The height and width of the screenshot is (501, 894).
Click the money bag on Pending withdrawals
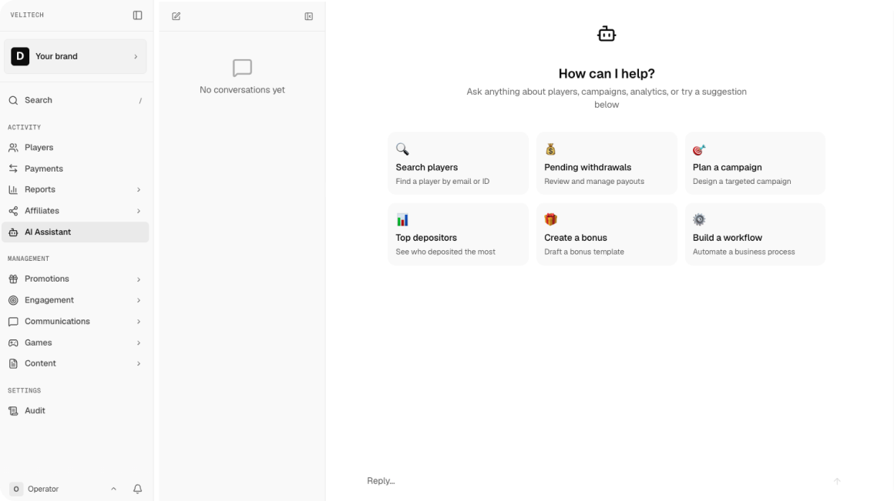click(x=550, y=149)
